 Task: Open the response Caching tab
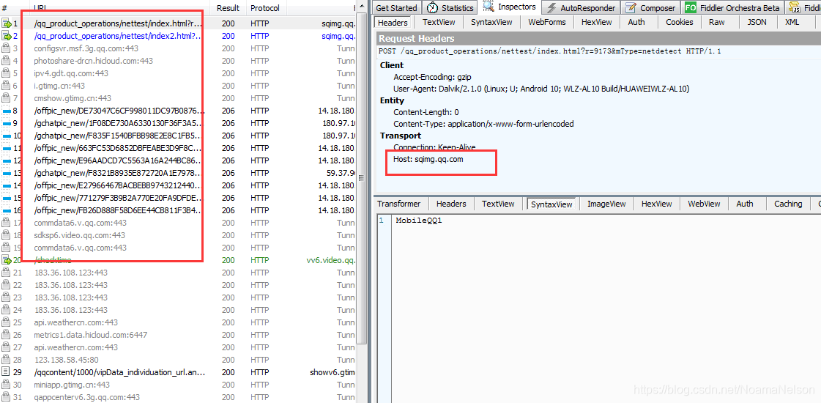788,204
